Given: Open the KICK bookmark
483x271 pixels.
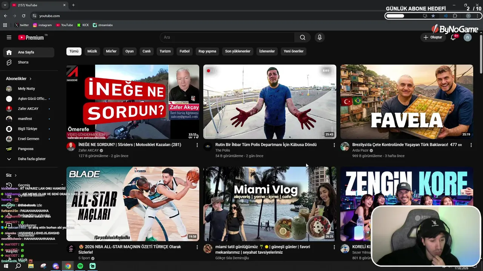Looking at the screenshot, I should (83, 25).
